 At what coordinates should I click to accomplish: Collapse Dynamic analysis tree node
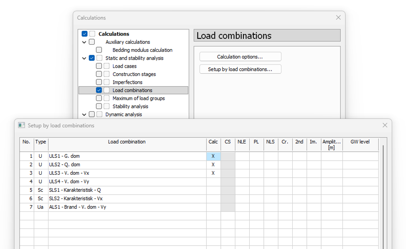click(84, 114)
